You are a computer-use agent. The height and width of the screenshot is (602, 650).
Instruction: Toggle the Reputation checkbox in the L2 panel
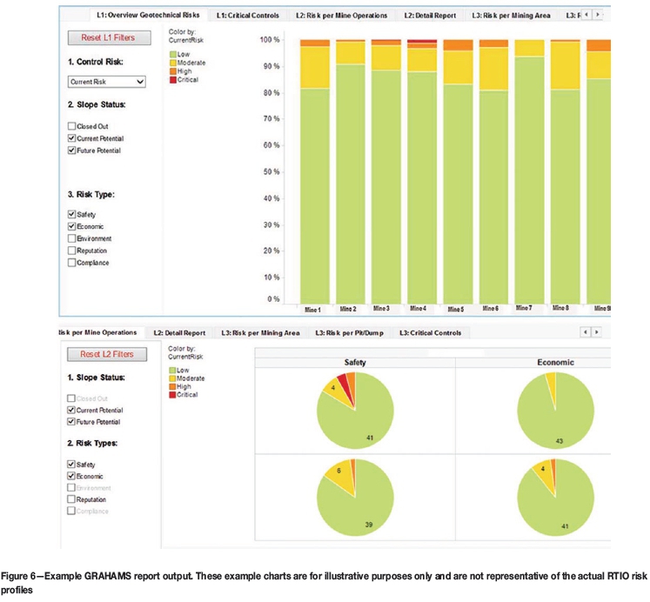[72, 499]
